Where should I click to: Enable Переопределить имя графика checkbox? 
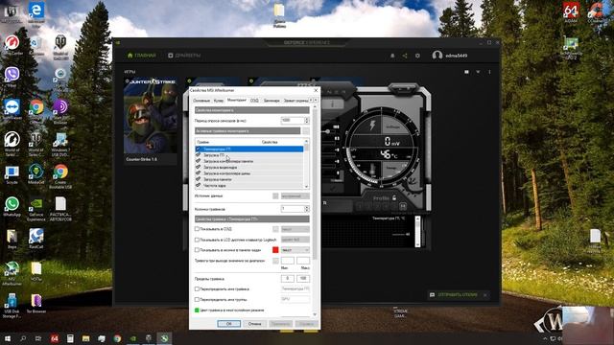tap(197, 289)
